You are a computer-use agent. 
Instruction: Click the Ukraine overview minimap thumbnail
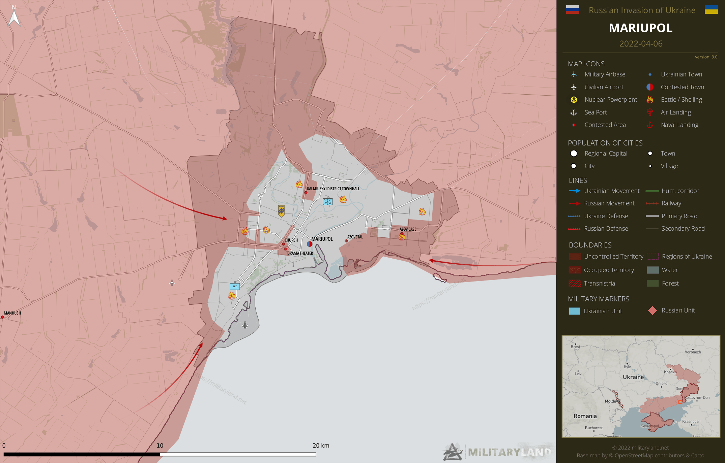pos(641,386)
